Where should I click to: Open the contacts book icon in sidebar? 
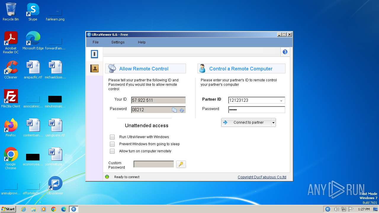click(94, 69)
